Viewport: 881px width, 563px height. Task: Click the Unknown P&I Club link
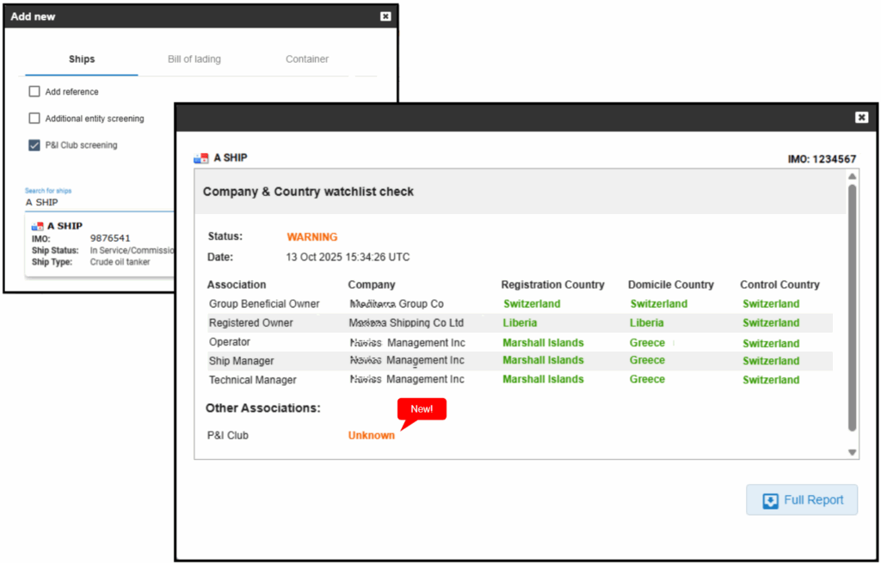(x=371, y=436)
